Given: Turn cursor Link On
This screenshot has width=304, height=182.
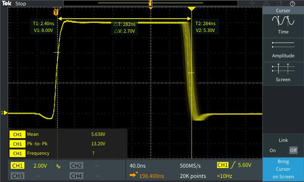Looking at the screenshot, I should tap(272, 150).
